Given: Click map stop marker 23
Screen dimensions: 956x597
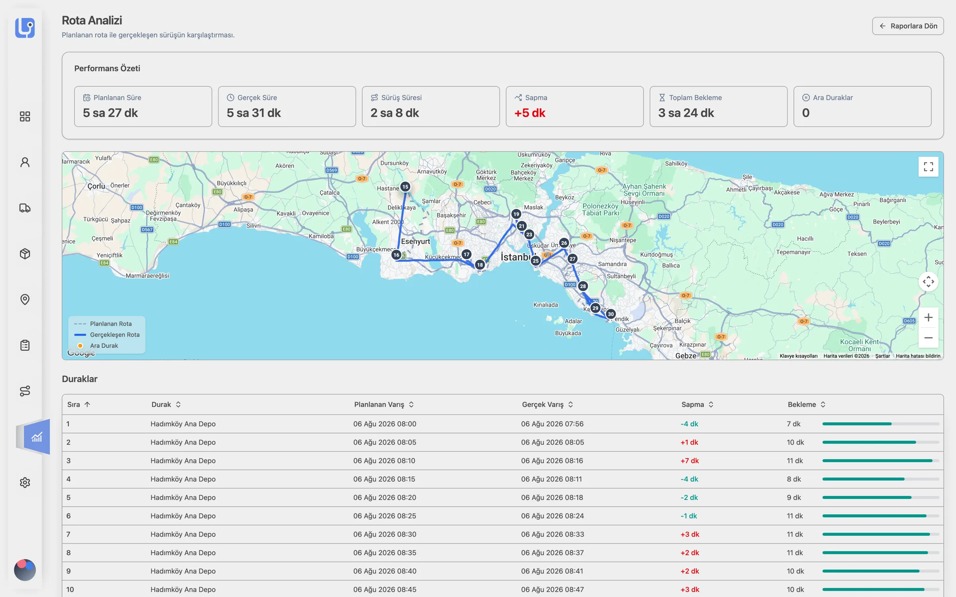Looking at the screenshot, I should pos(529,234).
